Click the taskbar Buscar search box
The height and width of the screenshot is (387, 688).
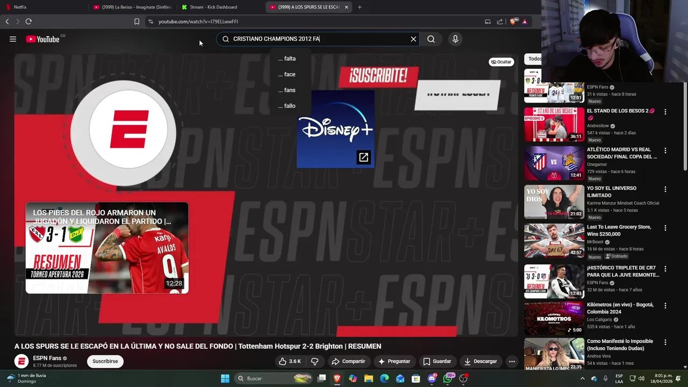click(x=275, y=378)
